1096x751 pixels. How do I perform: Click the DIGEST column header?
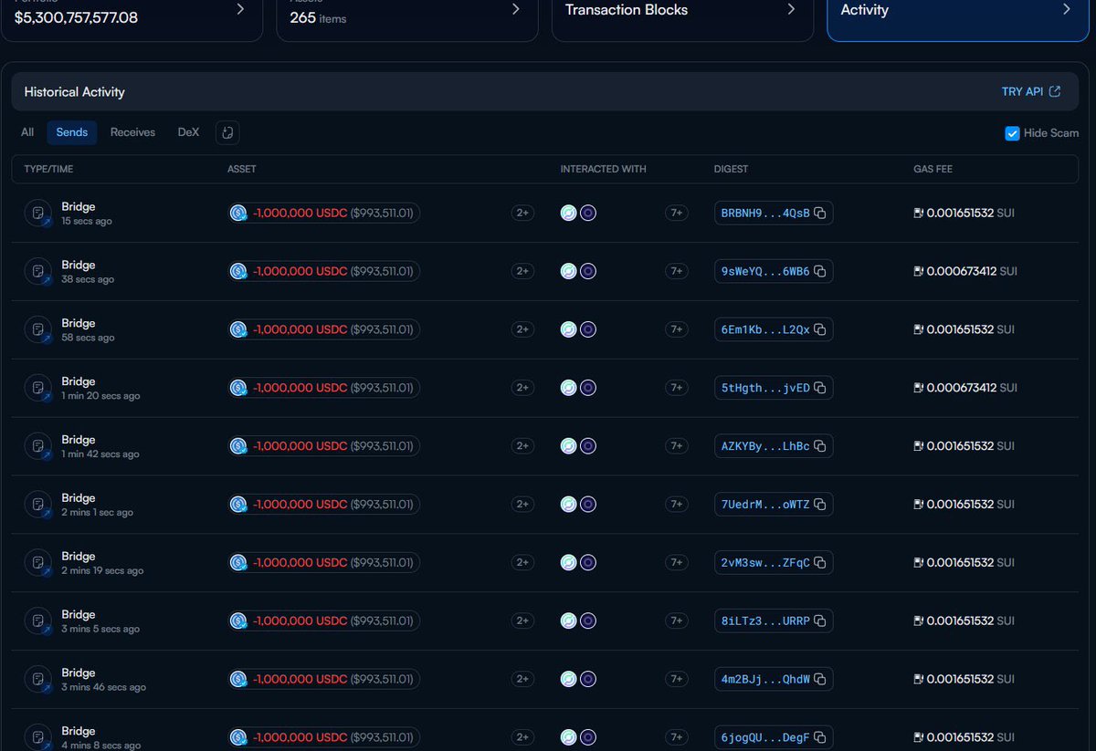(x=731, y=170)
